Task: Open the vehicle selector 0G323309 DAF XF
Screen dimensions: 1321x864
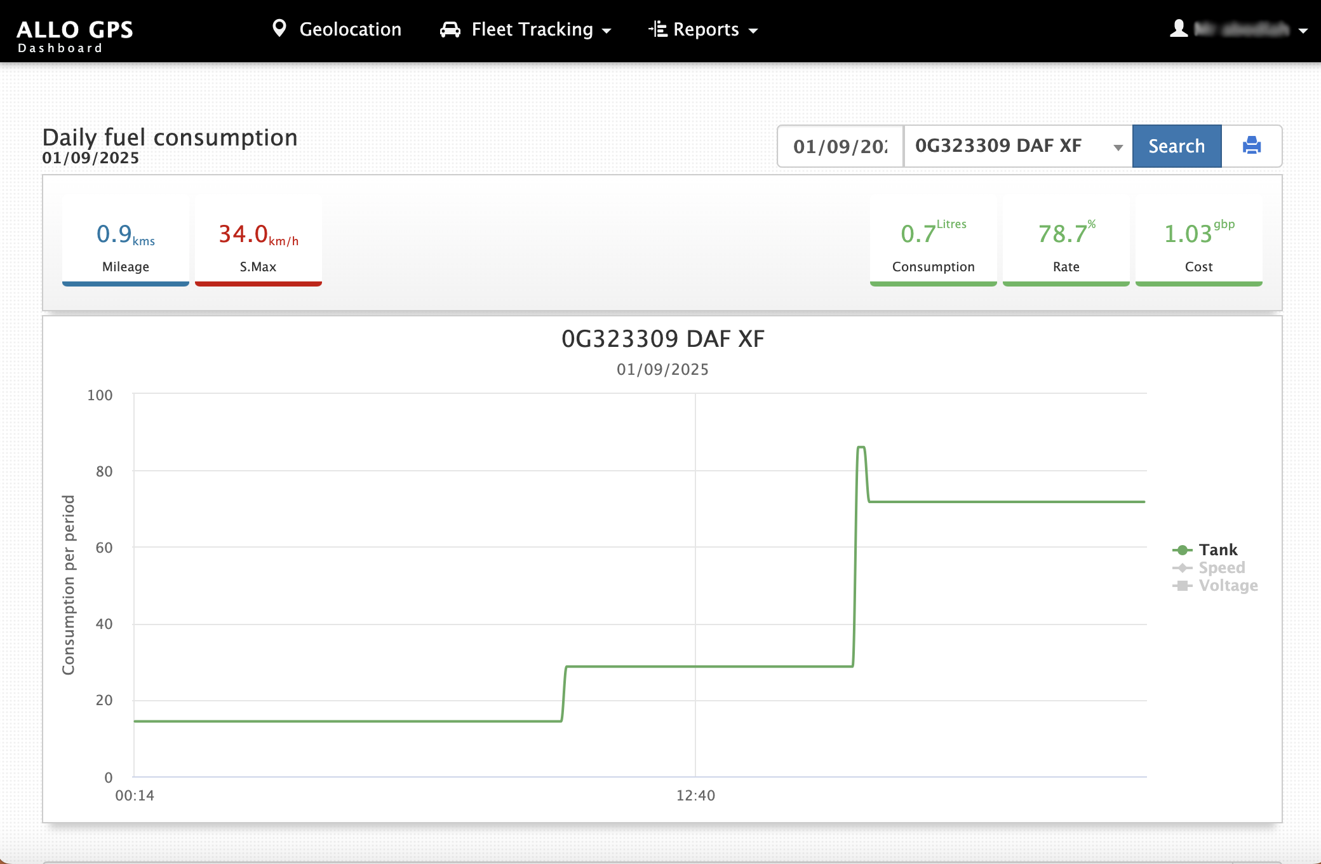Action: pyautogui.click(x=1017, y=146)
